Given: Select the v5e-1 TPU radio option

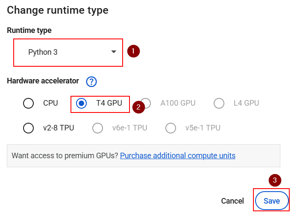Looking at the screenshot, I should (x=171, y=128).
